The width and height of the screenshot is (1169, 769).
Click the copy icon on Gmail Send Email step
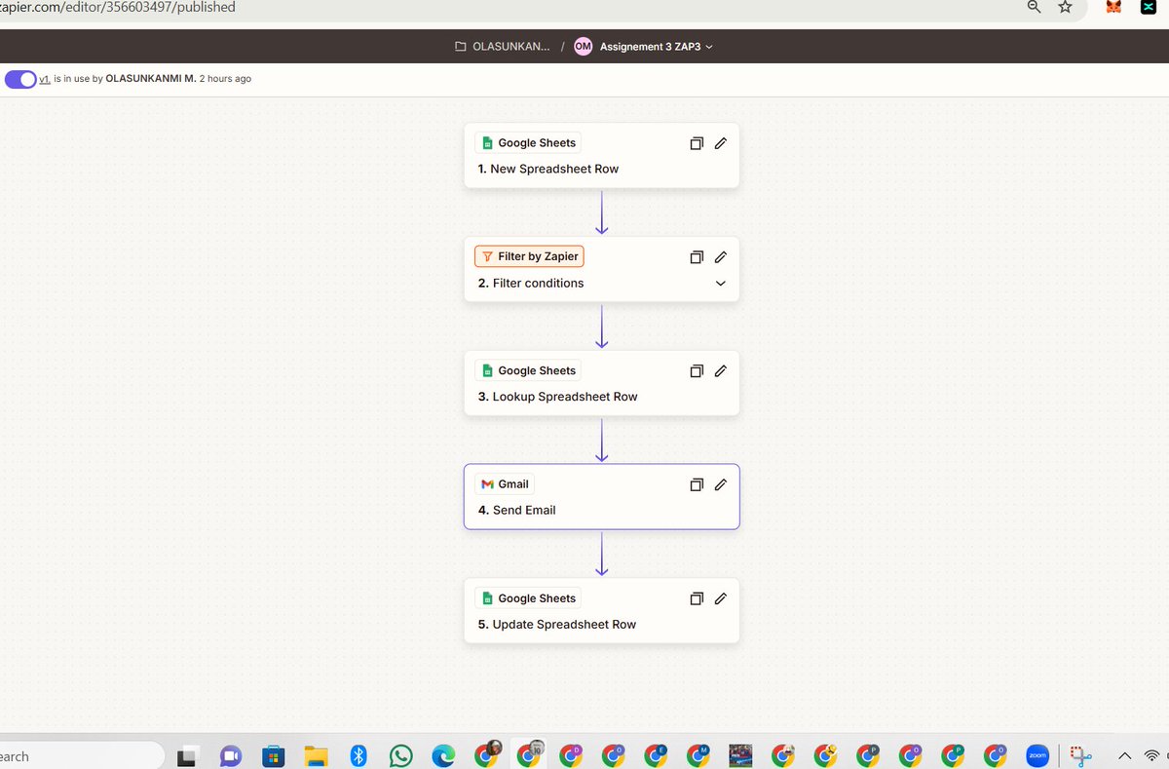(x=697, y=484)
